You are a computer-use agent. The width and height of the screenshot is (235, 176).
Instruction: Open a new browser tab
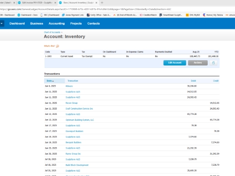102,2
